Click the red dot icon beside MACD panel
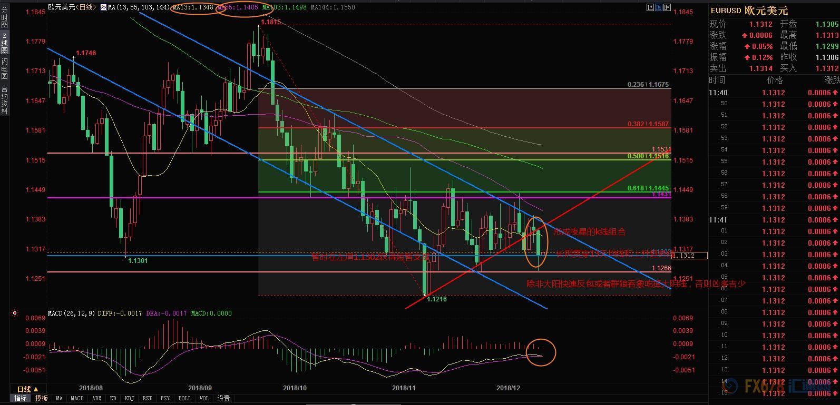840x405 pixels. click(15, 313)
